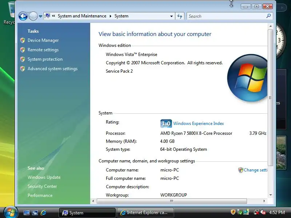Expand the address bar history dropdown
The width and height of the screenshot is (291, 218).
tap(171, 16)
